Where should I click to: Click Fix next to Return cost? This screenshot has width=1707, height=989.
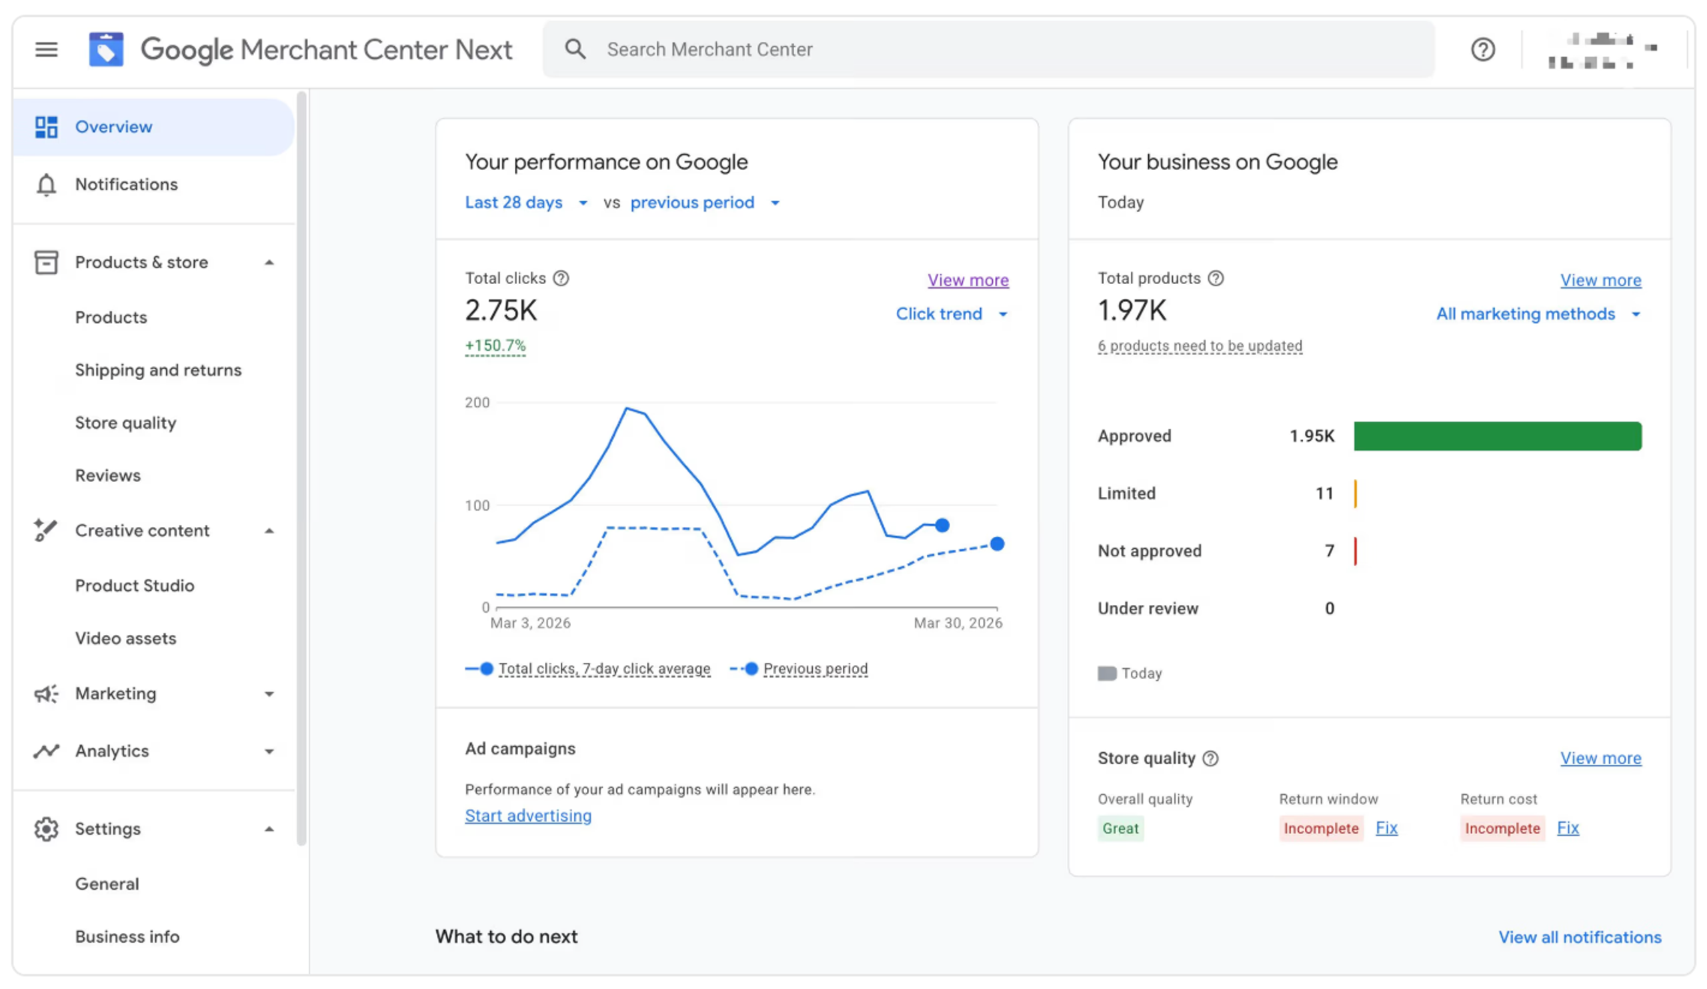tap(1568, 828)
